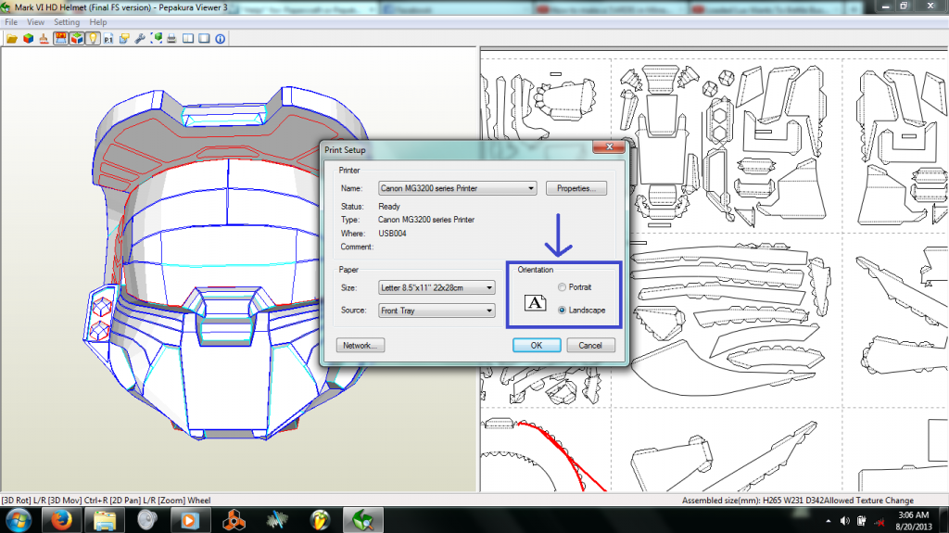Select the split two-pane layout icon
949x533 pixels.
pyautogui.click(x=188, y=39)
